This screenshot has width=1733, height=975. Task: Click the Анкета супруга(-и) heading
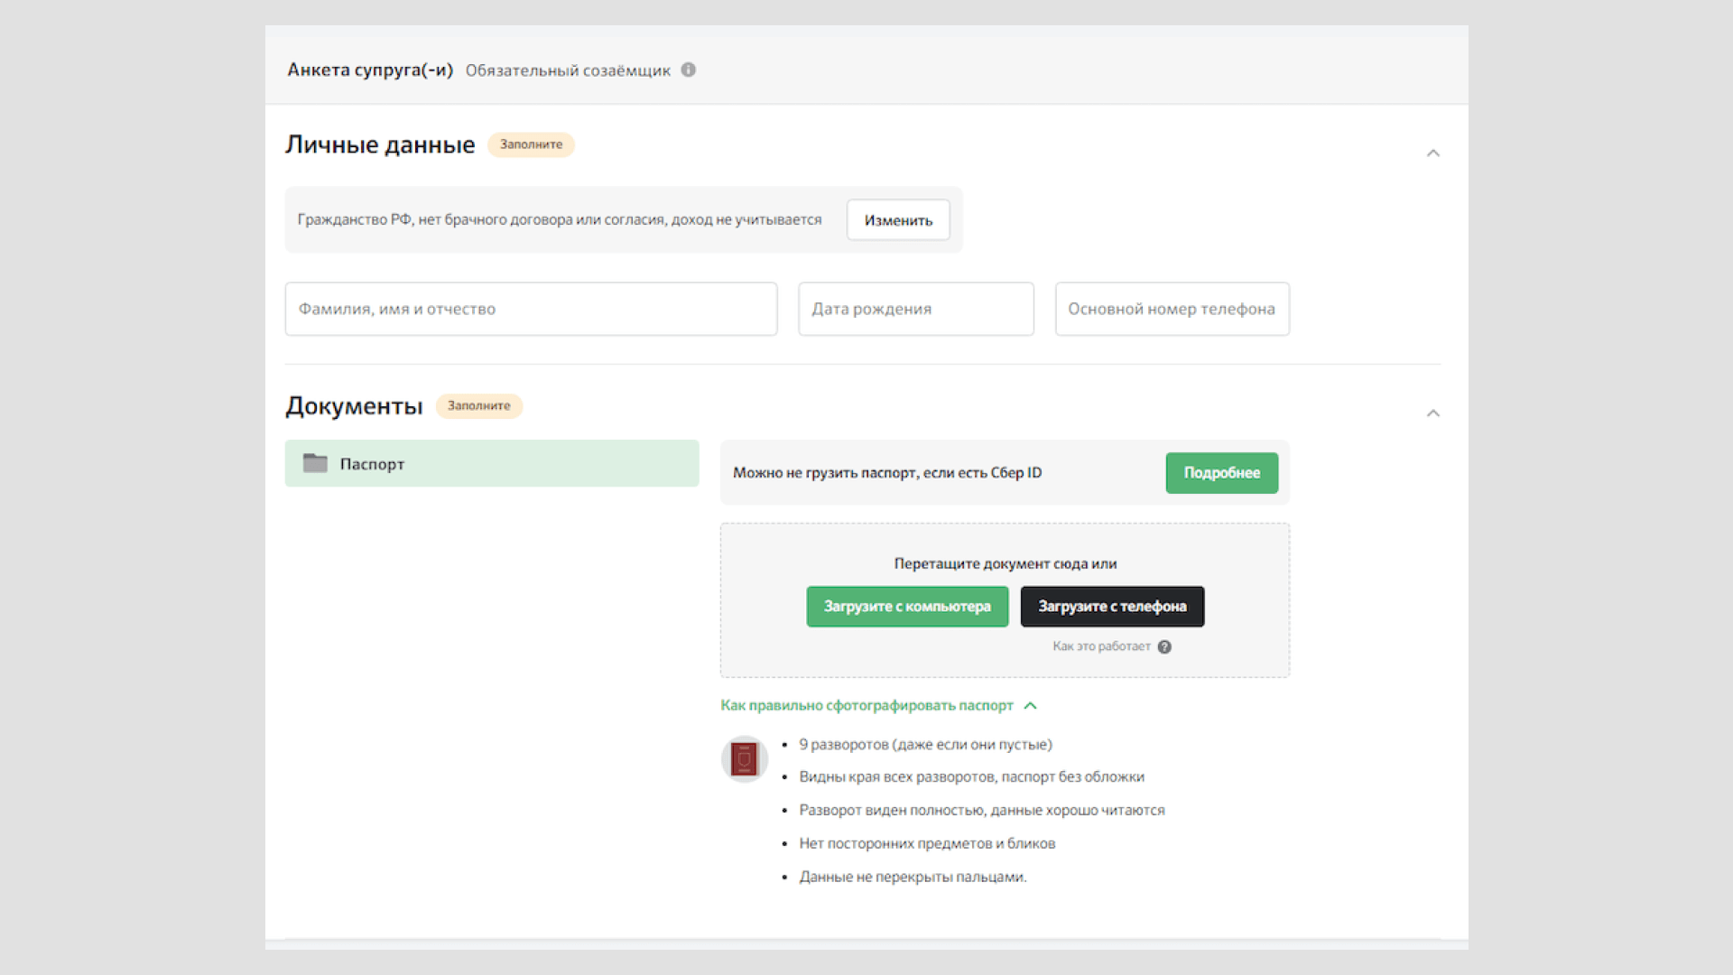(370, 70)
